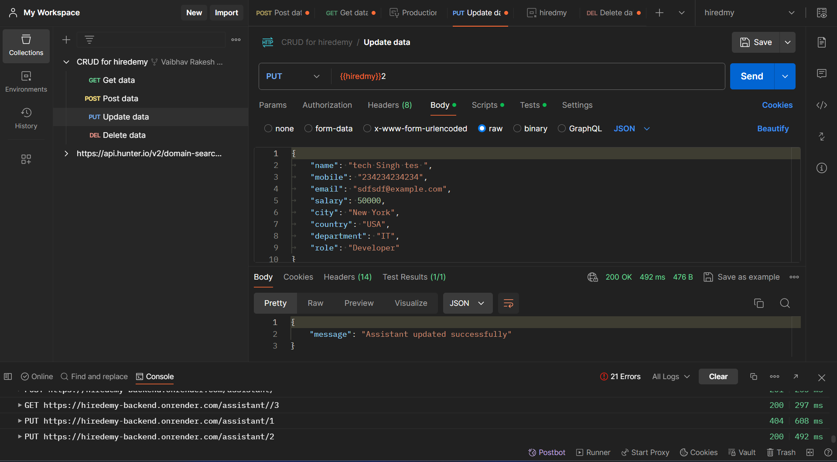
Task: Toggle the sidebar from status bar
Action: click(8, 376)
